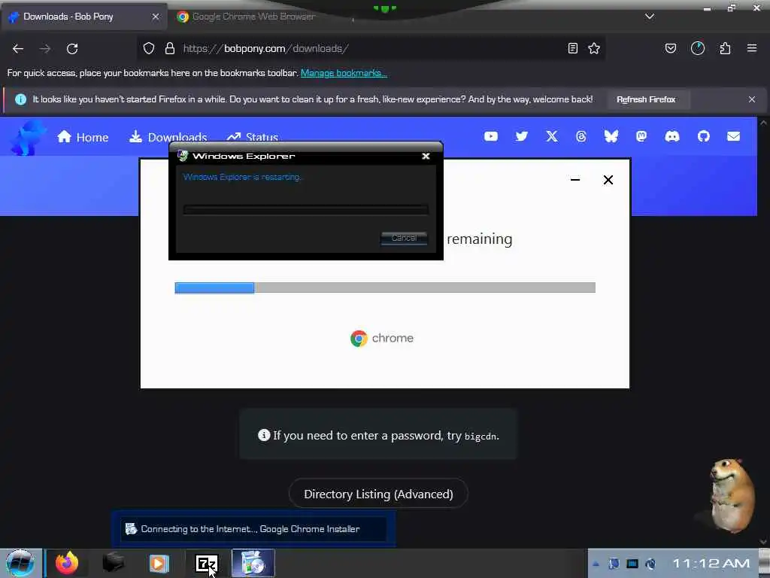Click the Windows Explorer restart progress bar

tap(305, 210)
